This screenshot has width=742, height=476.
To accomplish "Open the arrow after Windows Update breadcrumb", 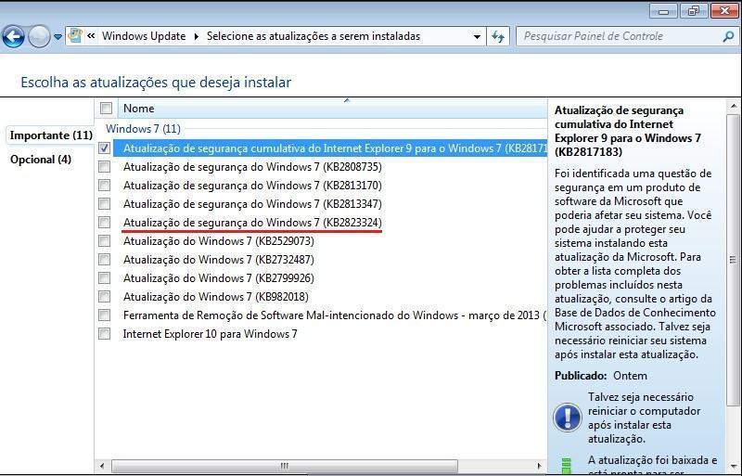I will click(197, 36).
